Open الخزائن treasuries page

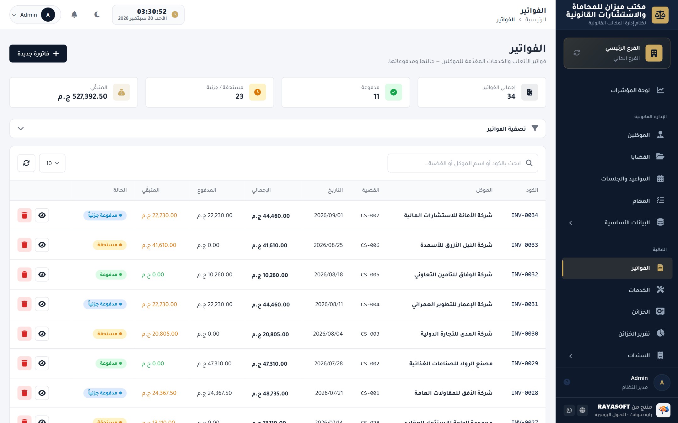point(617,311)
